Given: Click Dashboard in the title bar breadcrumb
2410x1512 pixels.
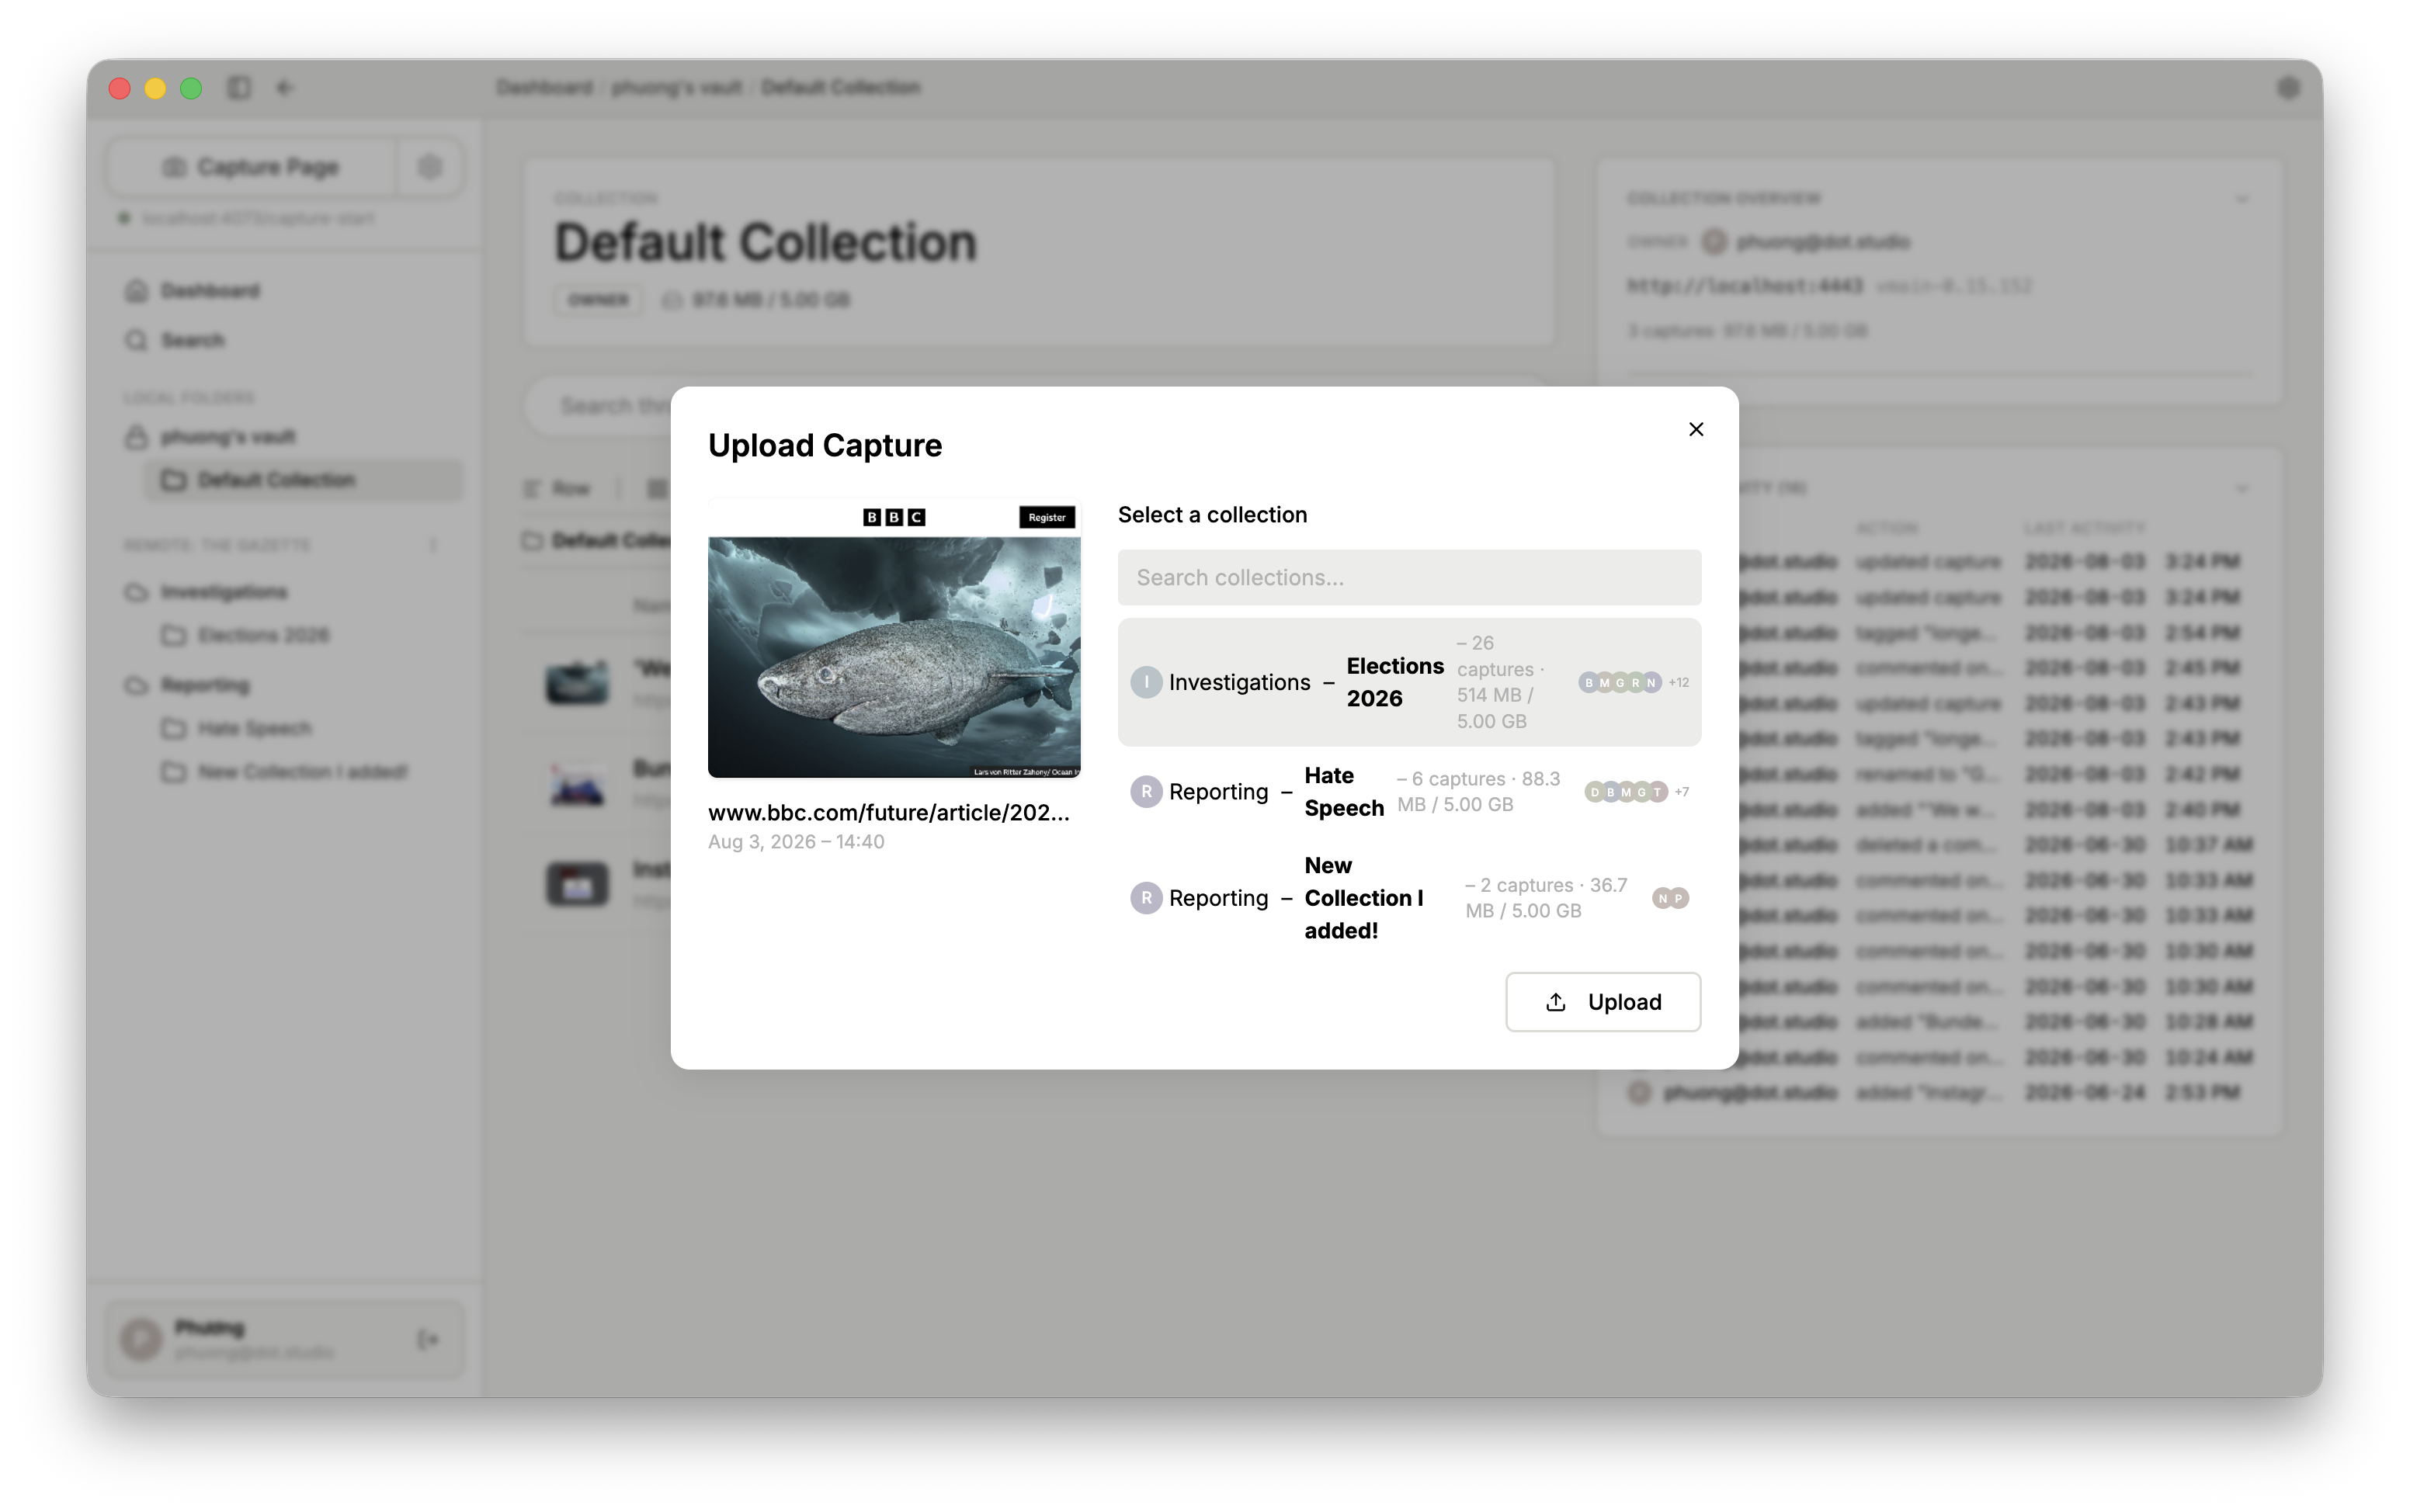Looking at the screenshot, I should (x=544, y=88).
